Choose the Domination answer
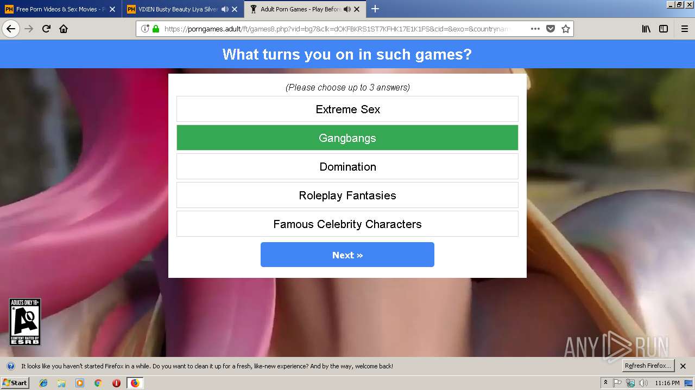 [347, 166]
